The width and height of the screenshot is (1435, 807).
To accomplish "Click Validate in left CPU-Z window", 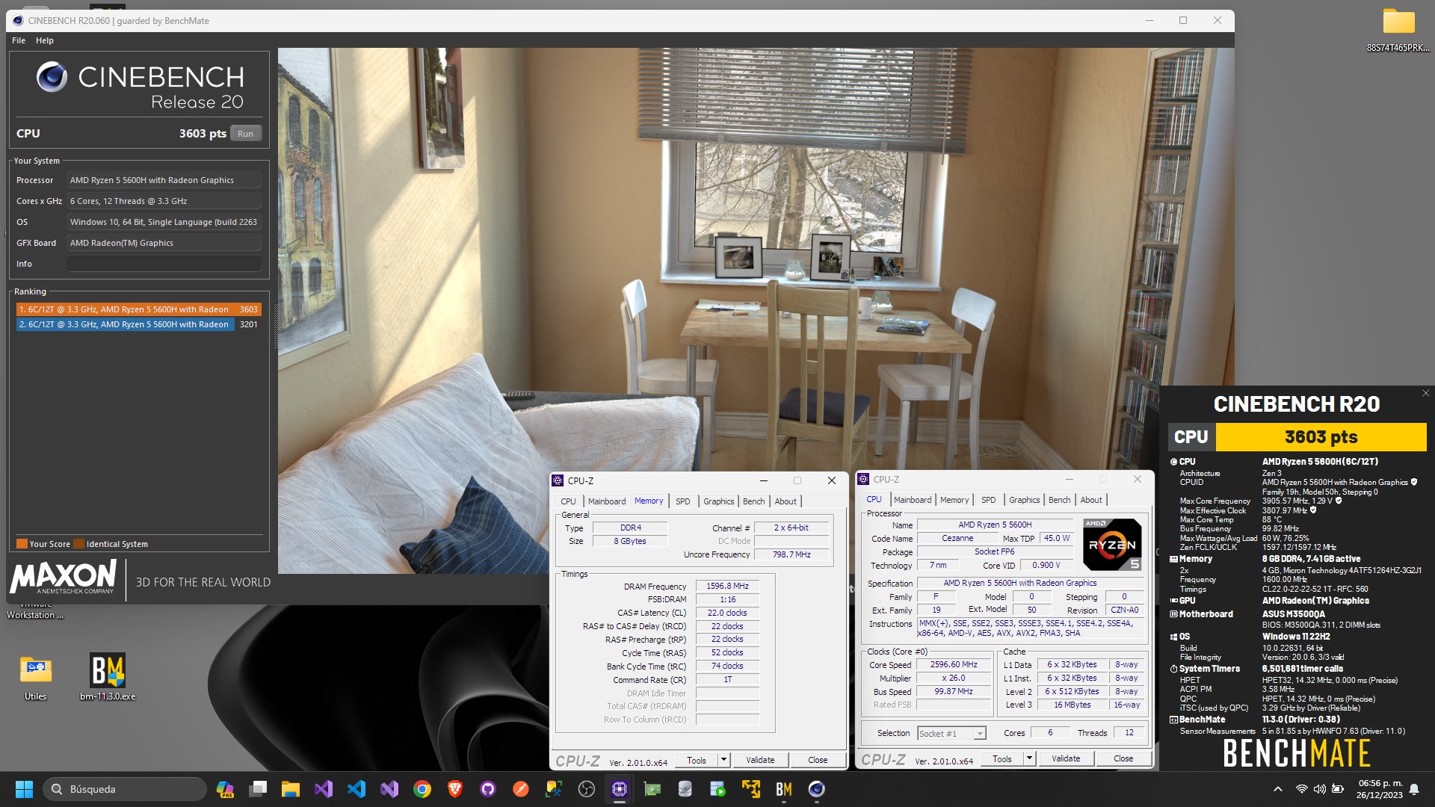I will (x=760, y=760).
